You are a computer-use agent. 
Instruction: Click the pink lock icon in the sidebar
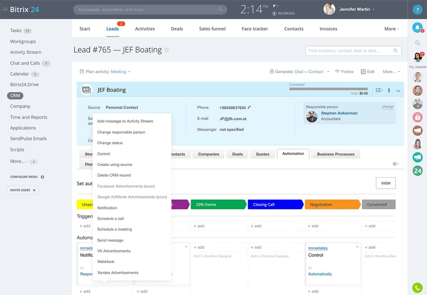(x=418, y=117)
